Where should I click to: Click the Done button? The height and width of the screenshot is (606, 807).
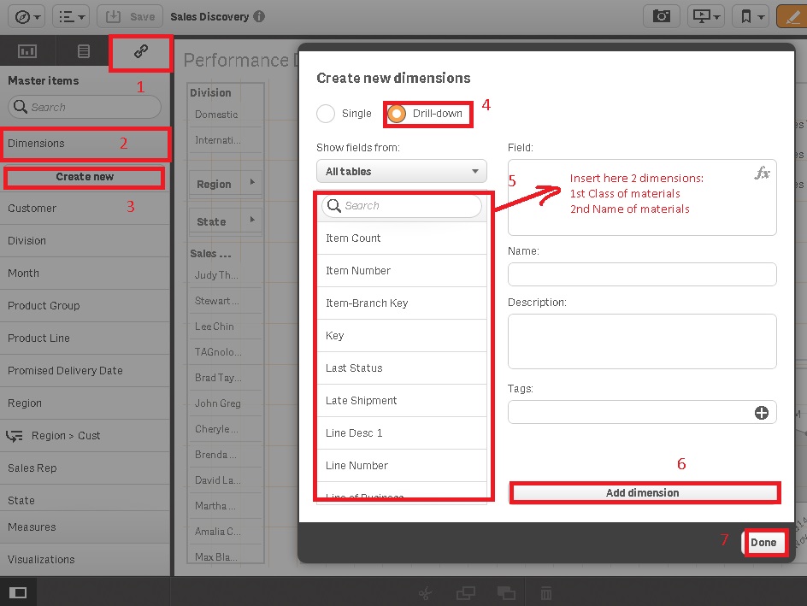coord(763,542)
